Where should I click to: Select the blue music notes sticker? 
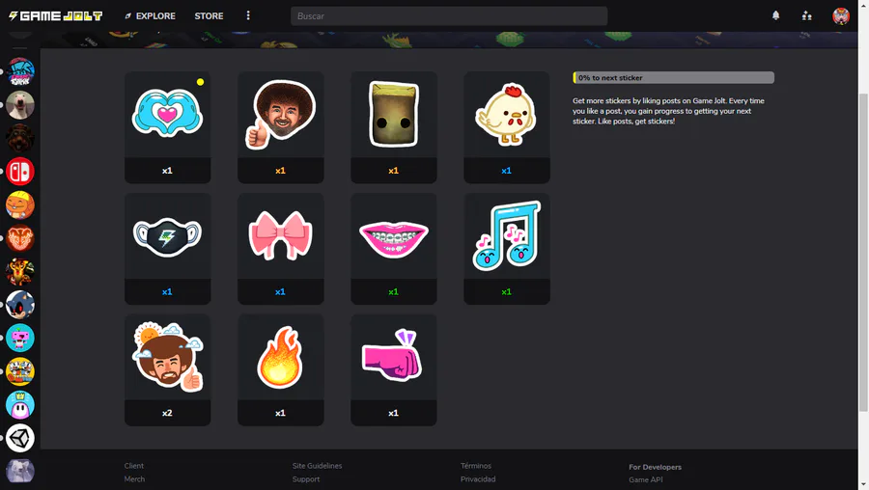(x=507, y=236)
